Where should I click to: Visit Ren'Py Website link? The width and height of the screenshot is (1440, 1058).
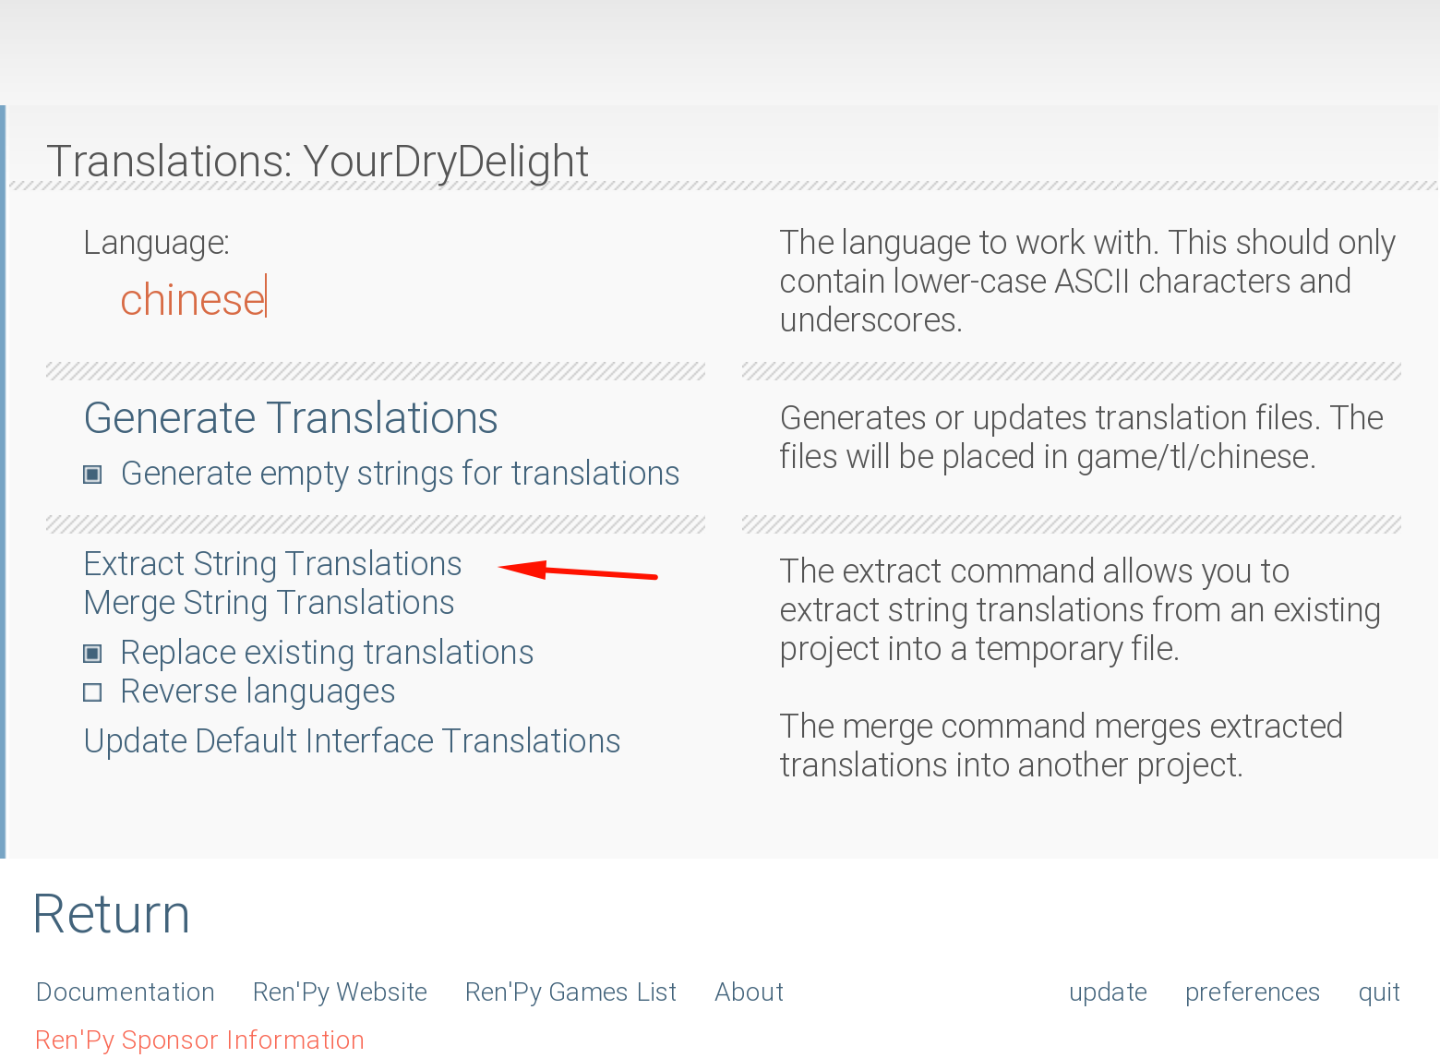[x=340, y=992]
